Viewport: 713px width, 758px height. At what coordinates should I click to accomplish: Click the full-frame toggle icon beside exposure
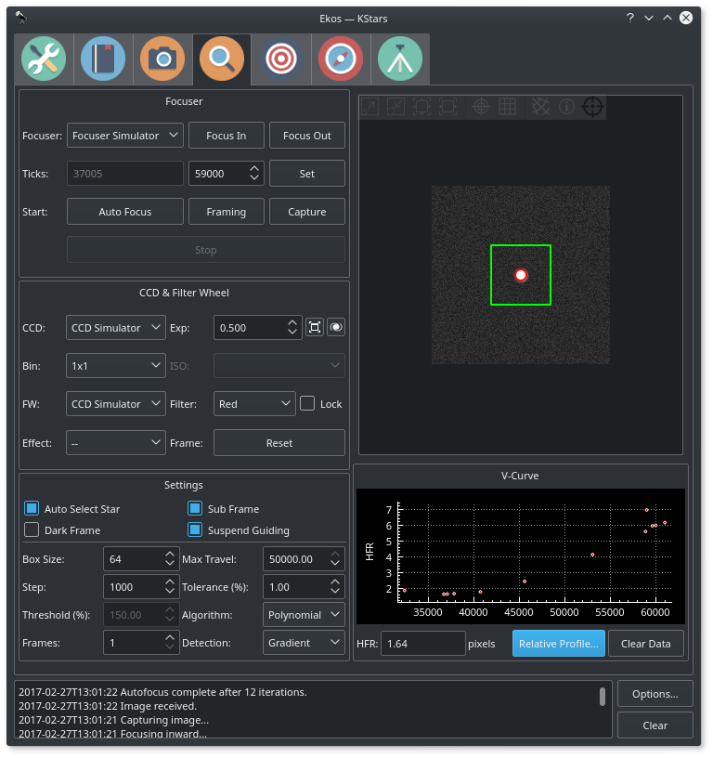[315, 327]
